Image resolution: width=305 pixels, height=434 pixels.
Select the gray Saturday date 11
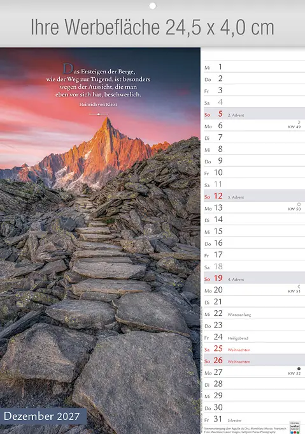point(218,184)
